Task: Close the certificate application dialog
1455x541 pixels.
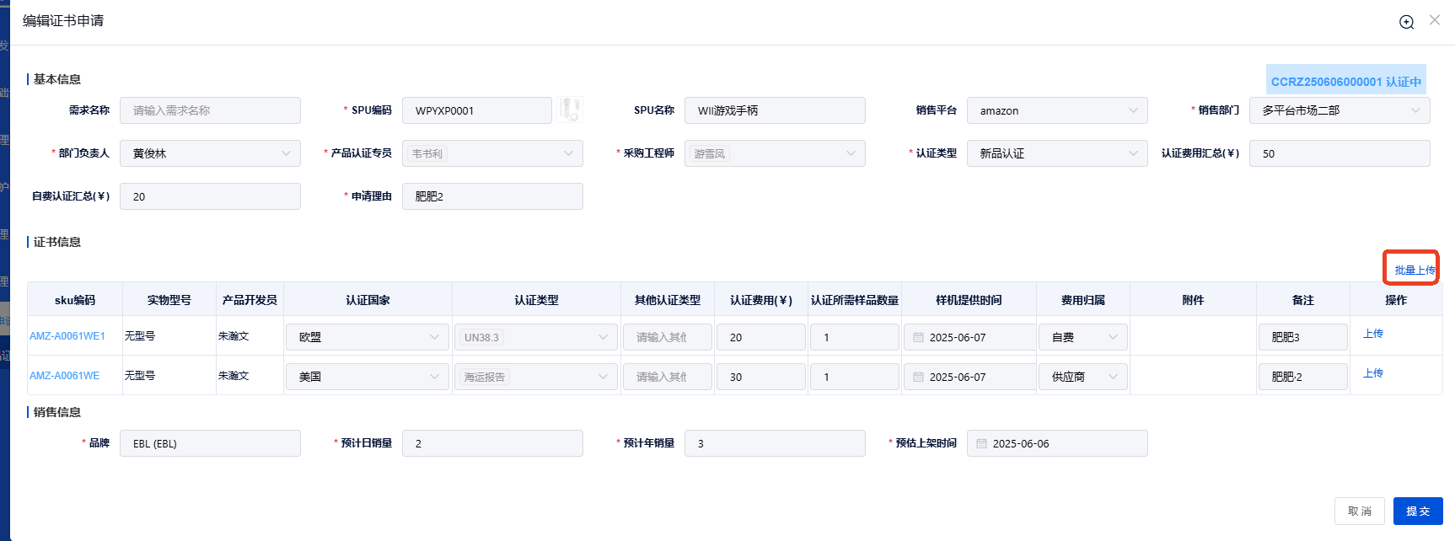Action: [x=1434, y=20]
